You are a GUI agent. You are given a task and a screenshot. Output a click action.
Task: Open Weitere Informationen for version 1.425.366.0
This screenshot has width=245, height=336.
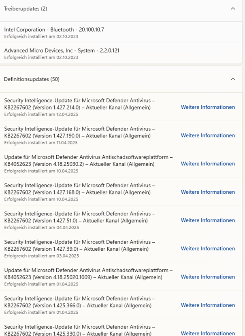208,305
